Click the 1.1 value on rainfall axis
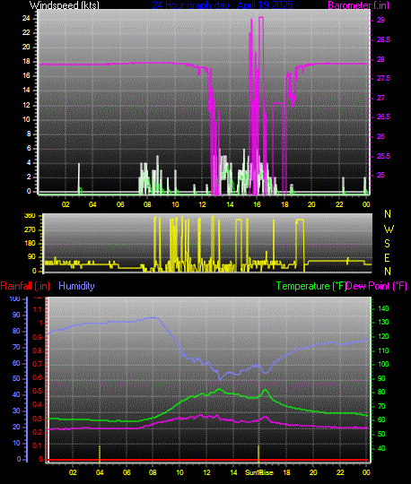 tap(38, 309)
